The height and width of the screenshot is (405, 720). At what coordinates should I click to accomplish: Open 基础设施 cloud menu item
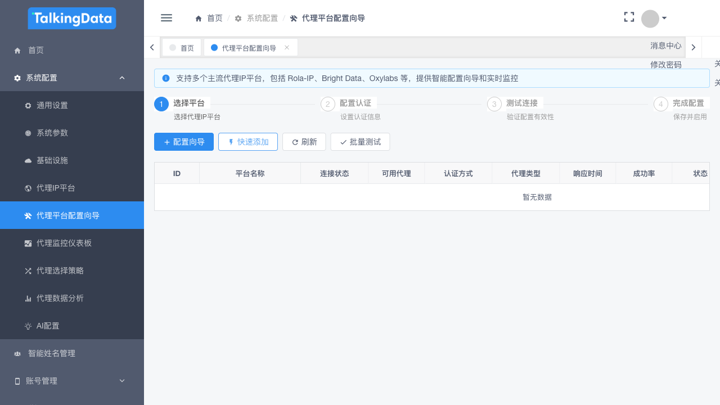[x=52, y=160]
